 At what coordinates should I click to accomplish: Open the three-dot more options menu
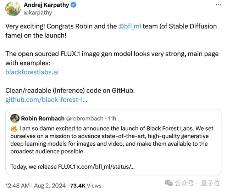[x=218, y=5]
